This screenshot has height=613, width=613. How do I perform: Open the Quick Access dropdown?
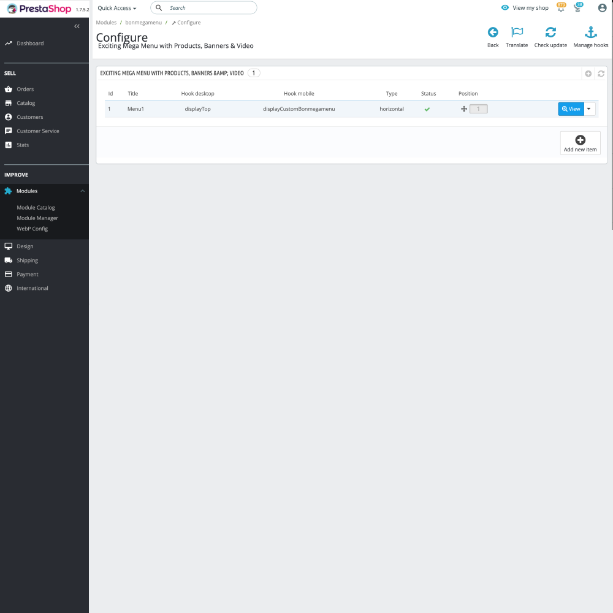(116, 8)
